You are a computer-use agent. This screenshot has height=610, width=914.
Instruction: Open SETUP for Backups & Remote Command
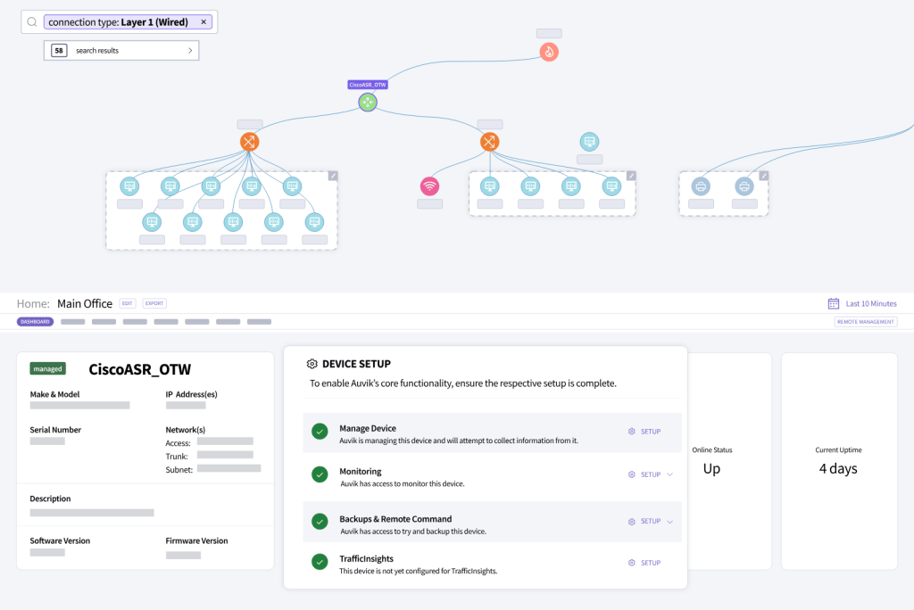point(651,522)
